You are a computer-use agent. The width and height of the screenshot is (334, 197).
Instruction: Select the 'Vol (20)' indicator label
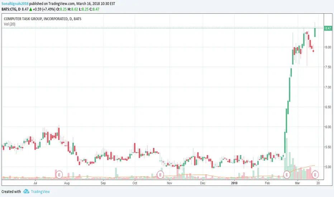10,24
